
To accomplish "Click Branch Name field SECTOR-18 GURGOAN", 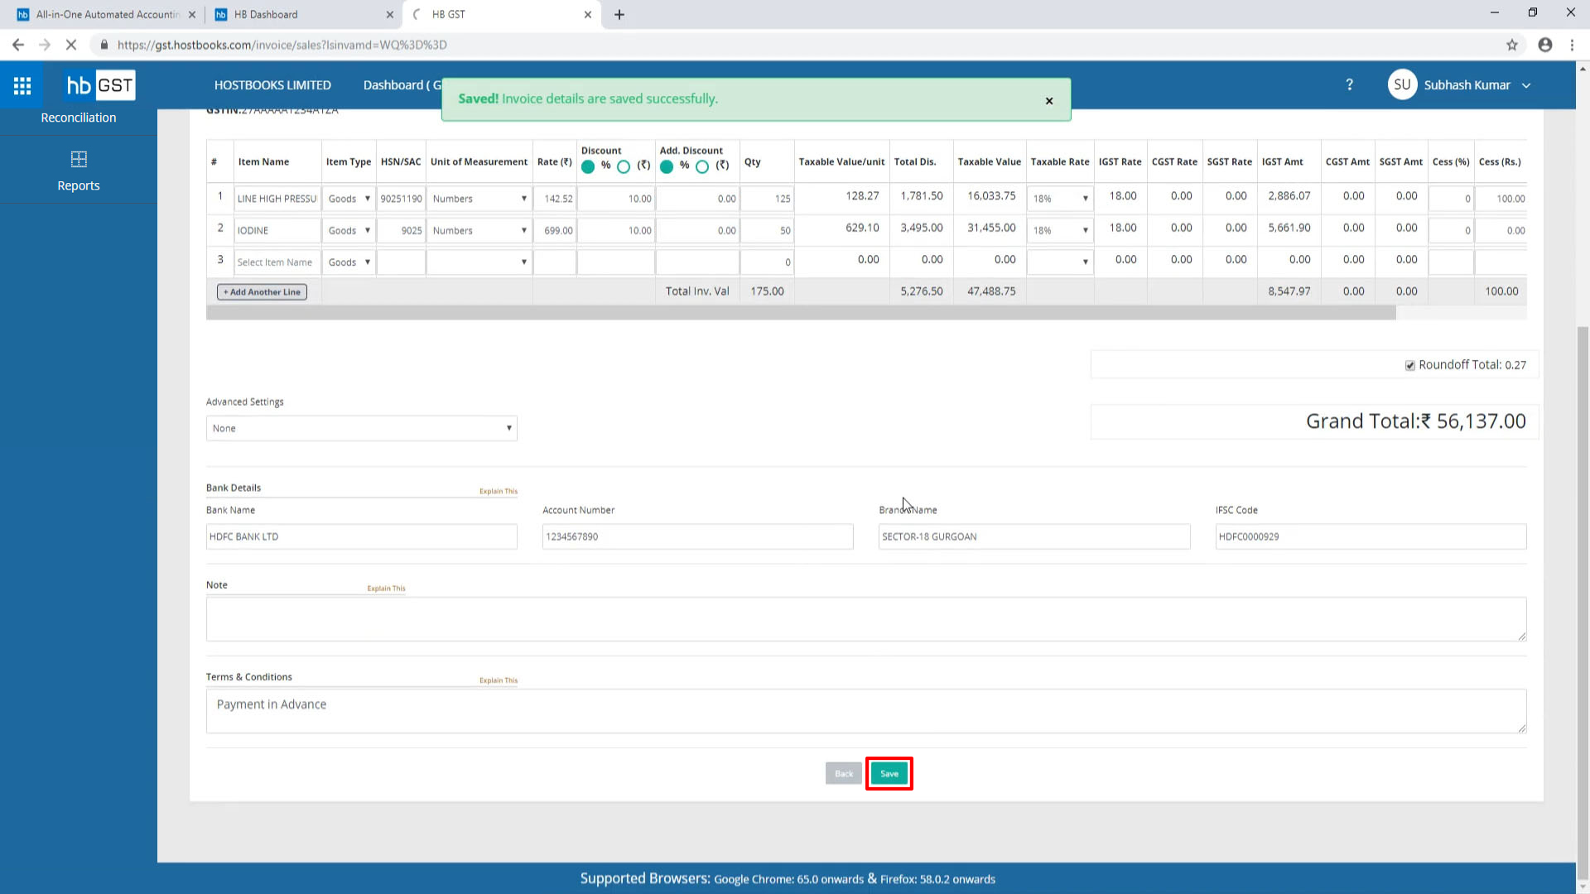I will (1034, 536).
